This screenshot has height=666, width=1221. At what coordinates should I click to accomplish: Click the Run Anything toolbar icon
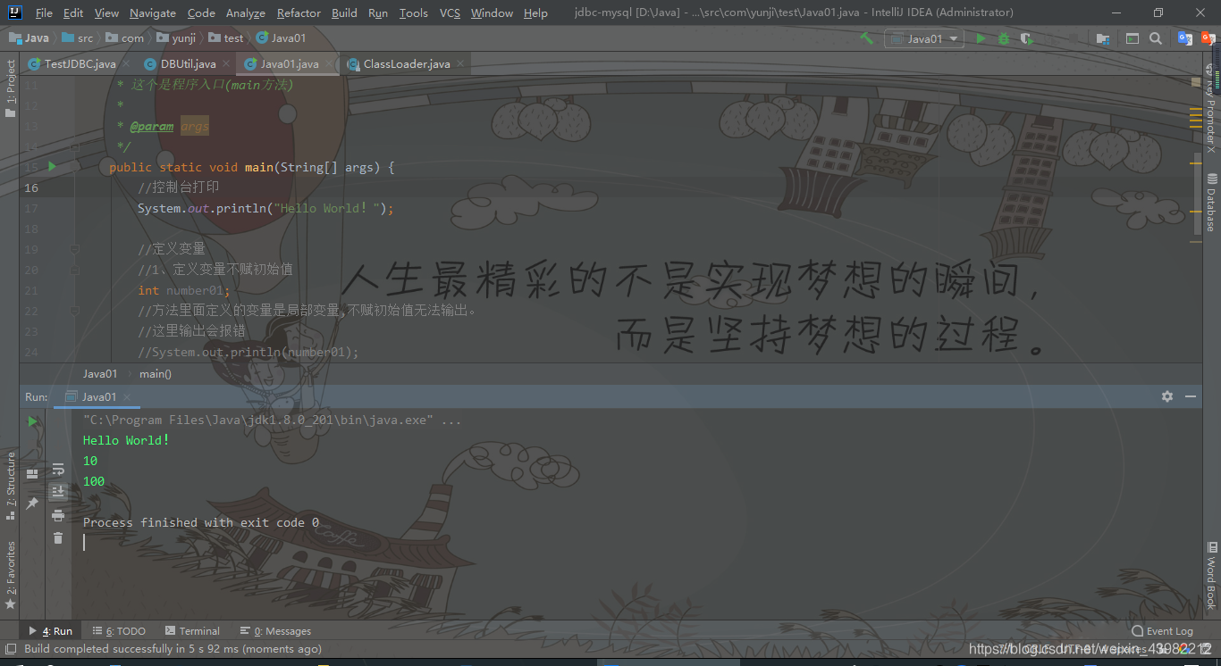[x=1133, y=38]
